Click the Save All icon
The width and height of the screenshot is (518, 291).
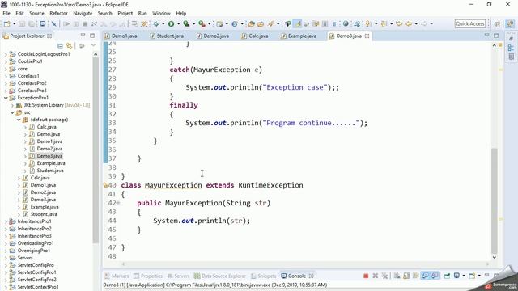(32, 23)
